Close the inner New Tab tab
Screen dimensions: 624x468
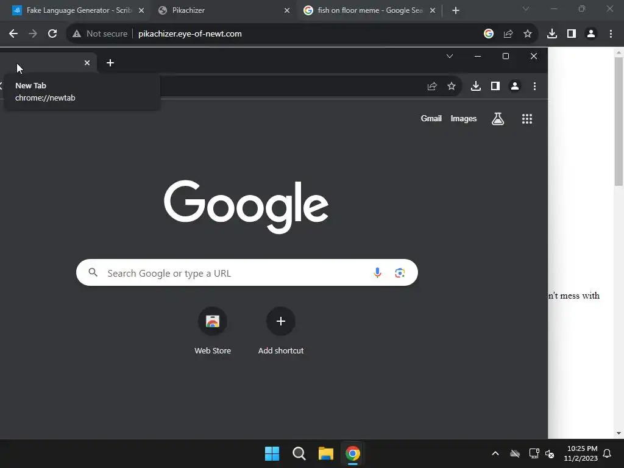click(x=87, y=63)
